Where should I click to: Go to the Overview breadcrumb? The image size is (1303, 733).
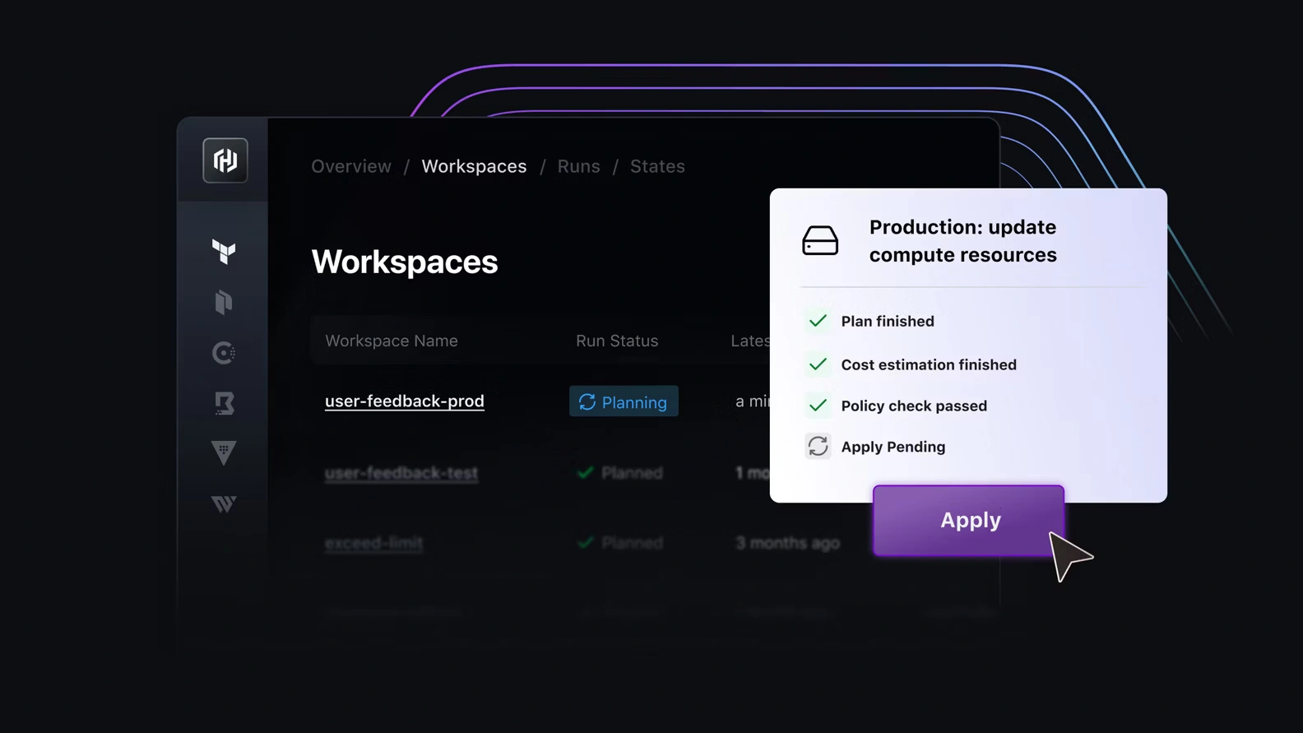coord(351,166)
